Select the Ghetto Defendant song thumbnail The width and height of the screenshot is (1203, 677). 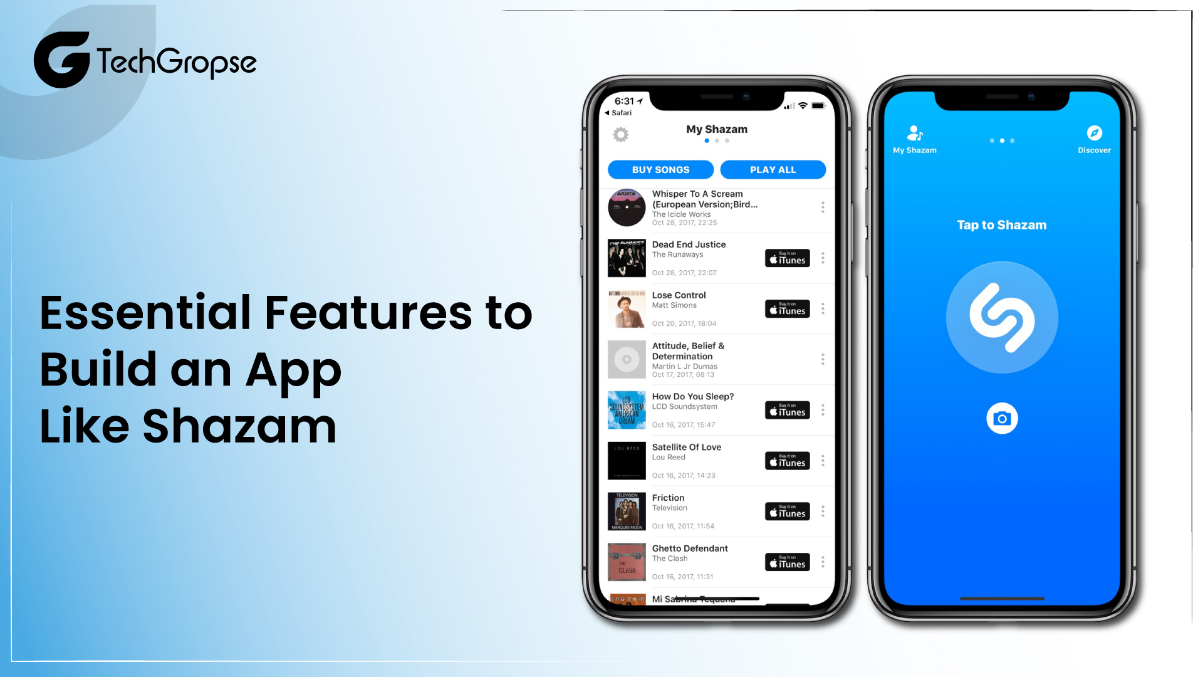tap(625, 562)
